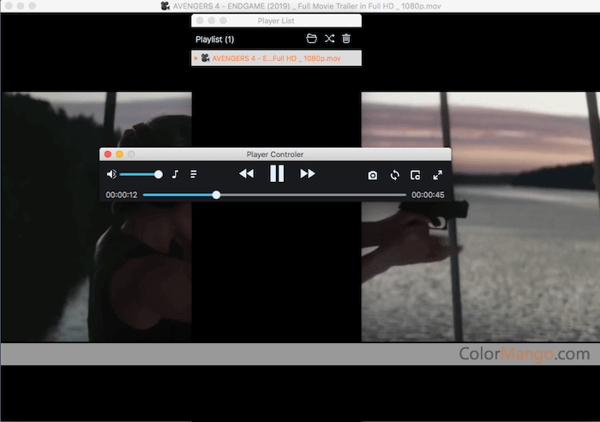Minimize the Player Controler window

[x=119, y=154]
